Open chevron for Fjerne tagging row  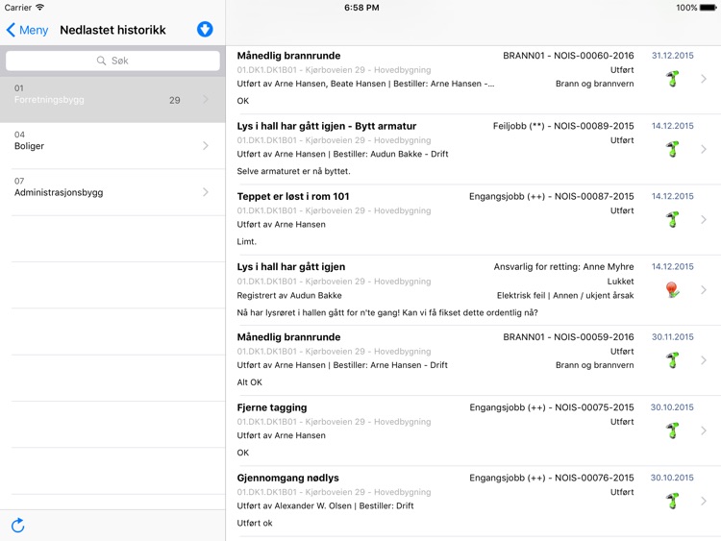704,430
